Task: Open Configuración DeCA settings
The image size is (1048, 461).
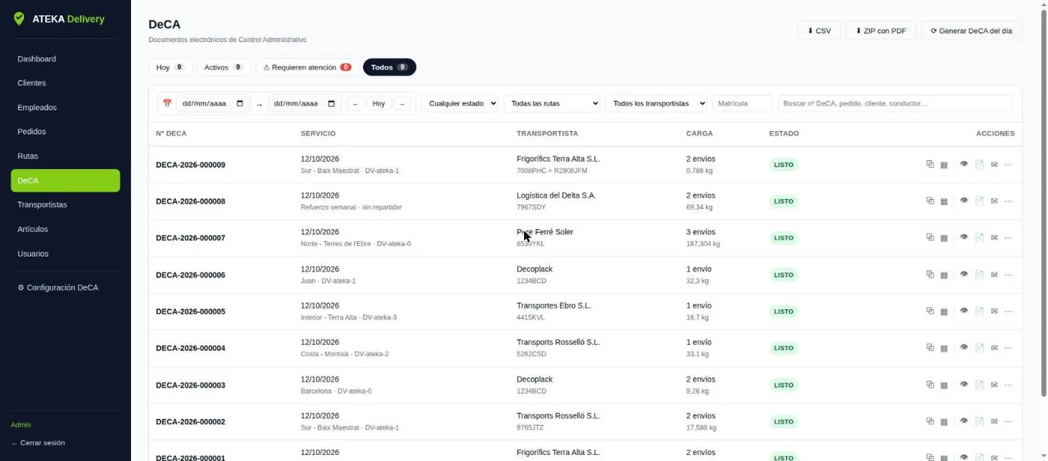Action: point(65,287)
